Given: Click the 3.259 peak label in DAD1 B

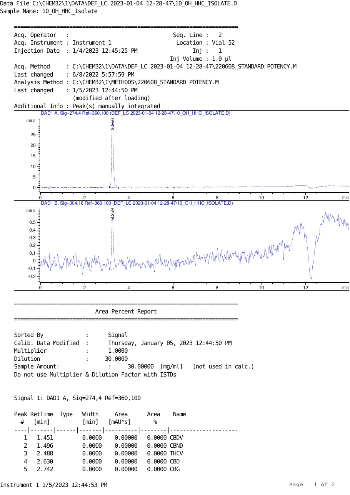Looking at the screenshot, I should (113, 214).
